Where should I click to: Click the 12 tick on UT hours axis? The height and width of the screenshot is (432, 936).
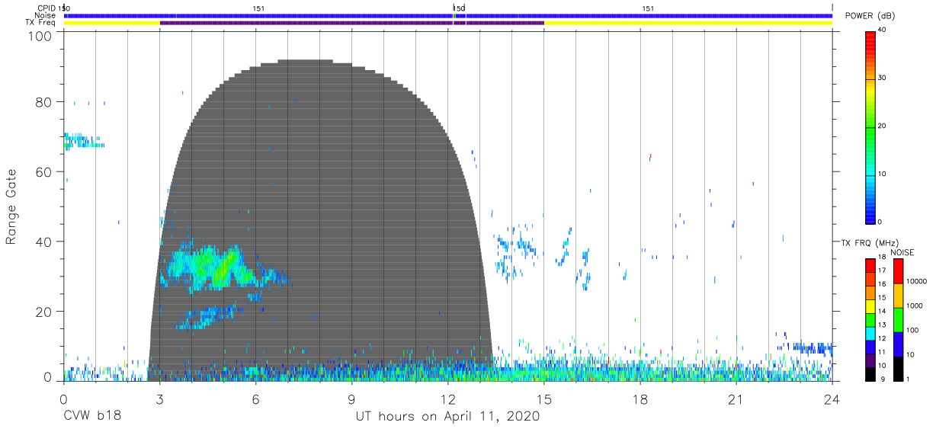[448, 398]
